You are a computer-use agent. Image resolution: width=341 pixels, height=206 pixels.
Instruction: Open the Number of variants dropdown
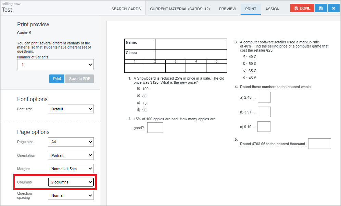(55, 65)
